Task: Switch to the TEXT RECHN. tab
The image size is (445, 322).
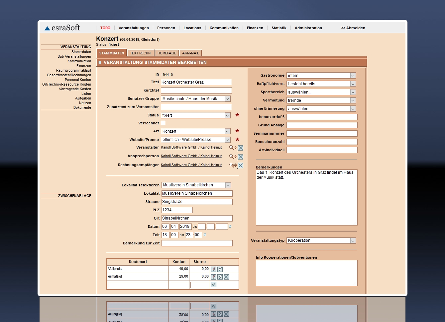Action: [141, 53]
